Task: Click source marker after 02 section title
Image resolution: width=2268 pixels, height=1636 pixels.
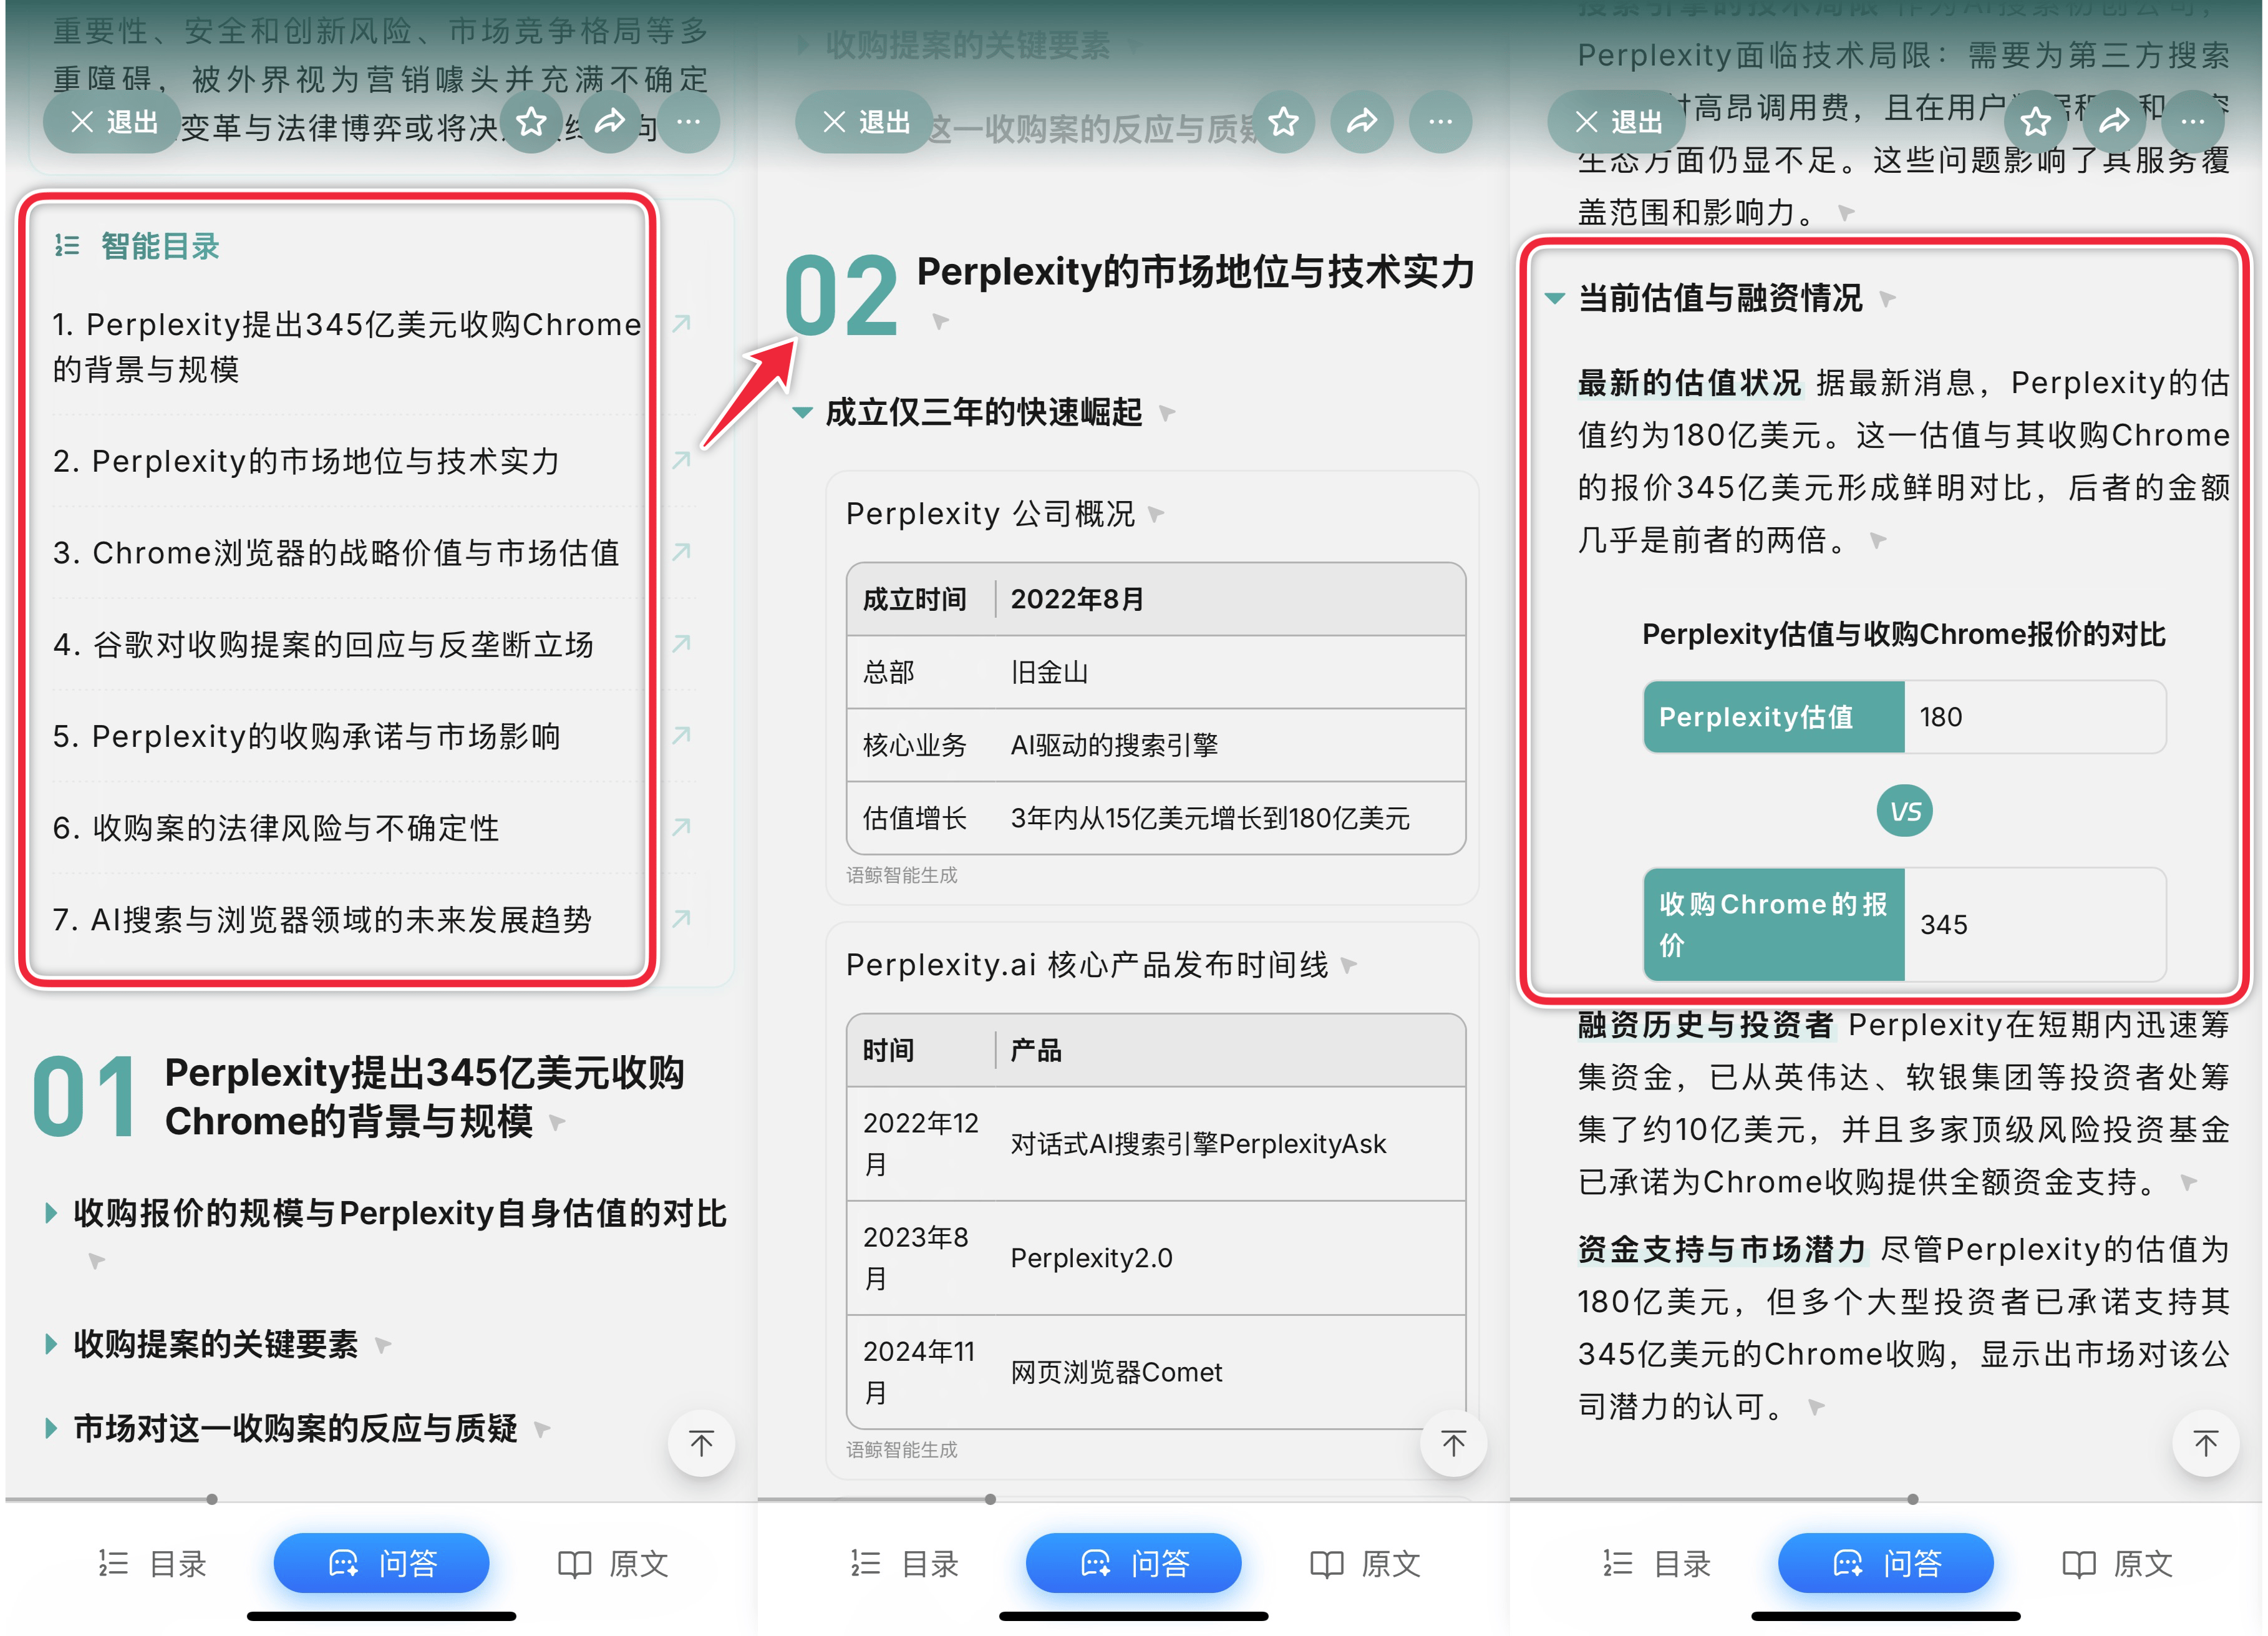Action: pyautogui.click(x=940, y=321)
